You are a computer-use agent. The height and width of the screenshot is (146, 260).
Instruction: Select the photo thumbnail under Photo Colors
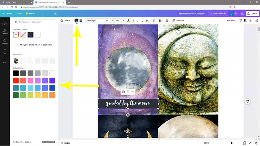point(16,61)
